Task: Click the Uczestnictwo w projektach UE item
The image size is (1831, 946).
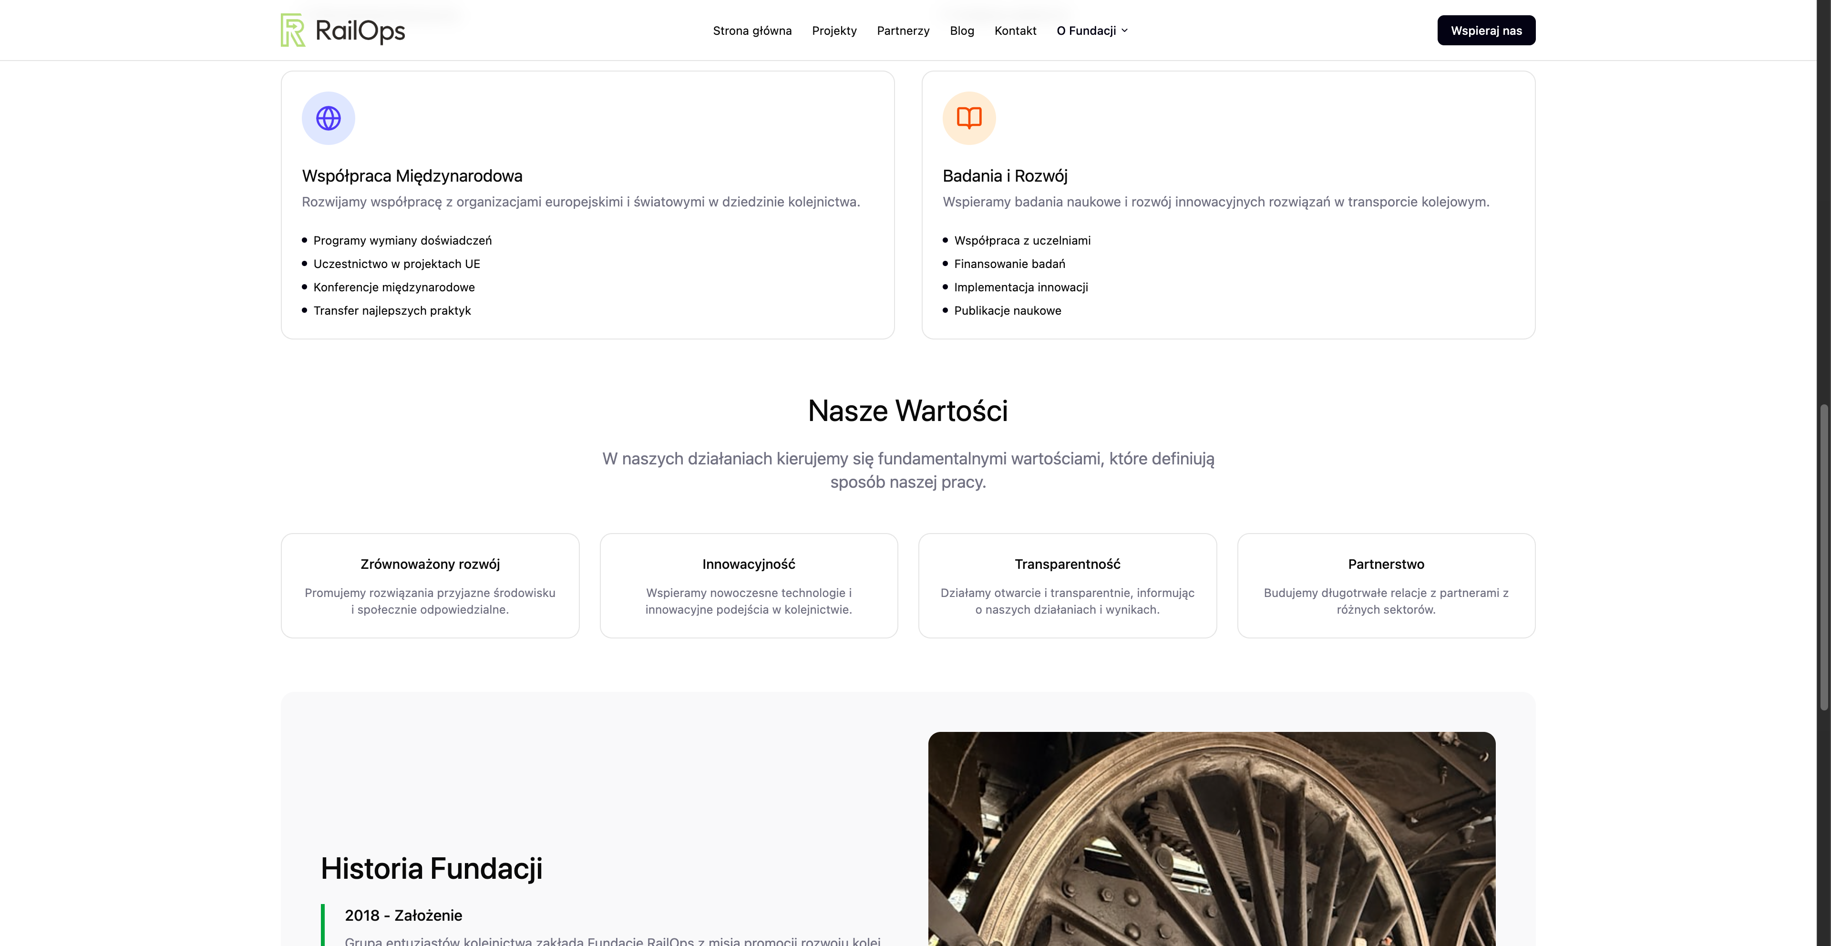Action: pyautogui.click(x=397, y=264)
